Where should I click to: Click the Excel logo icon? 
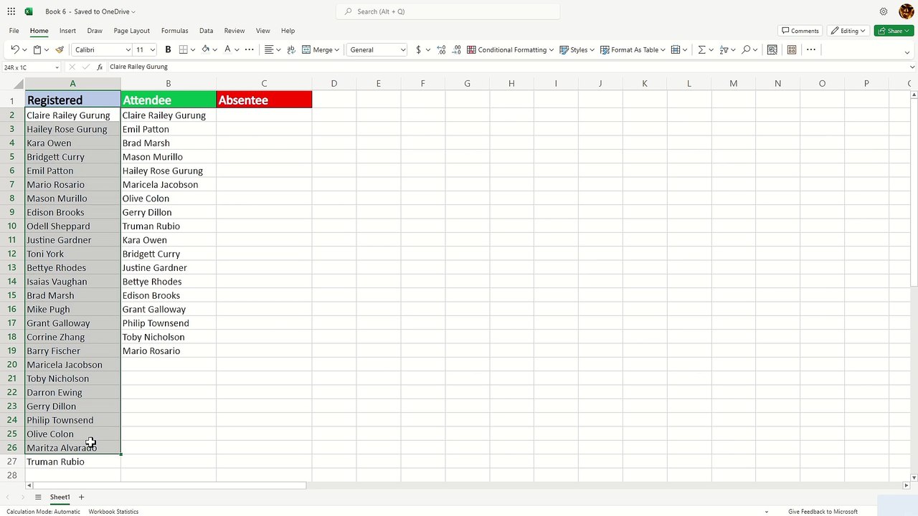[x=29, y=11]
